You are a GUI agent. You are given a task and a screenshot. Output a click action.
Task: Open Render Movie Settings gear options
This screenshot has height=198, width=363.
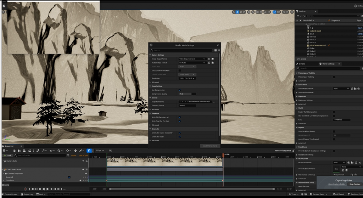[x=219, y=50]
